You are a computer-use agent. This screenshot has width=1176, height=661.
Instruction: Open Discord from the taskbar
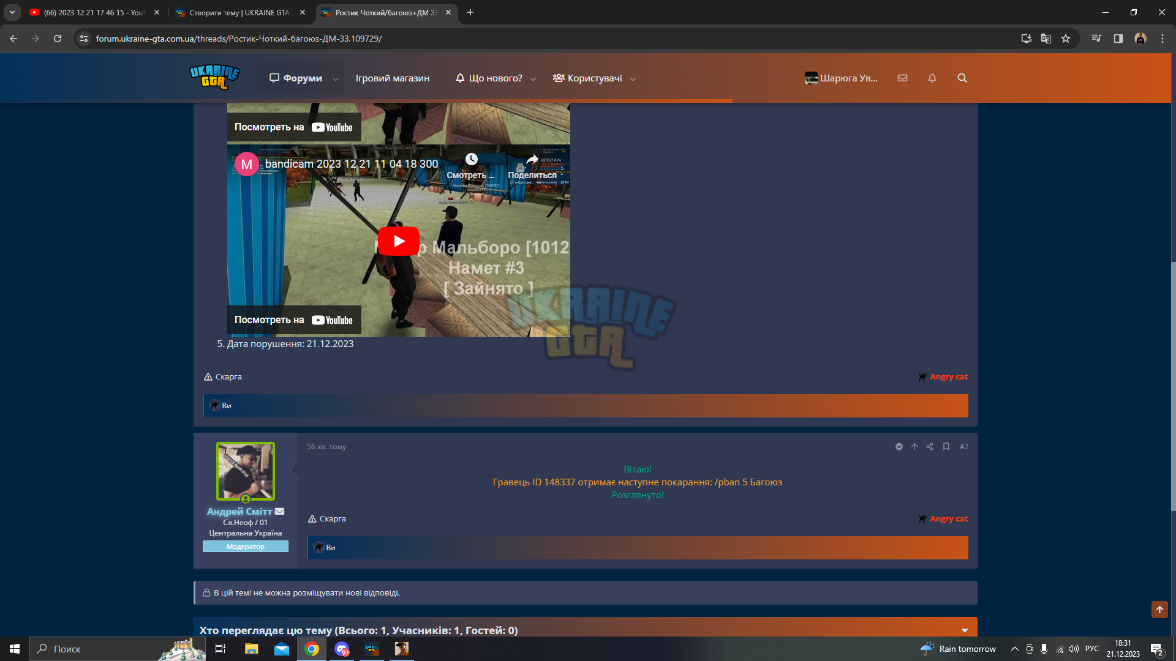(342, 649)
